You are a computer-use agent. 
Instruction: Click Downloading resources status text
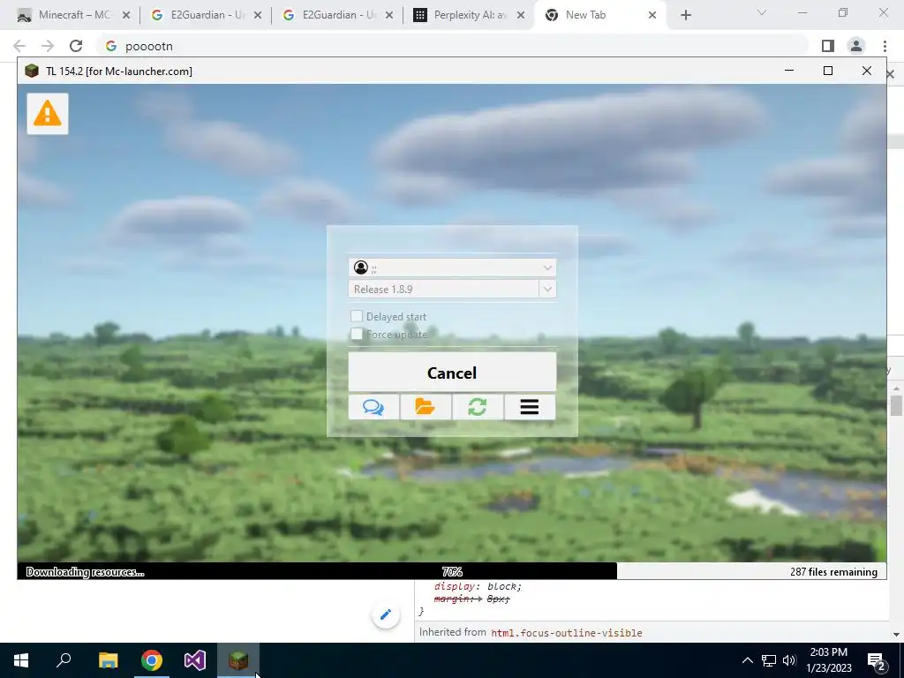pos(85,572)
